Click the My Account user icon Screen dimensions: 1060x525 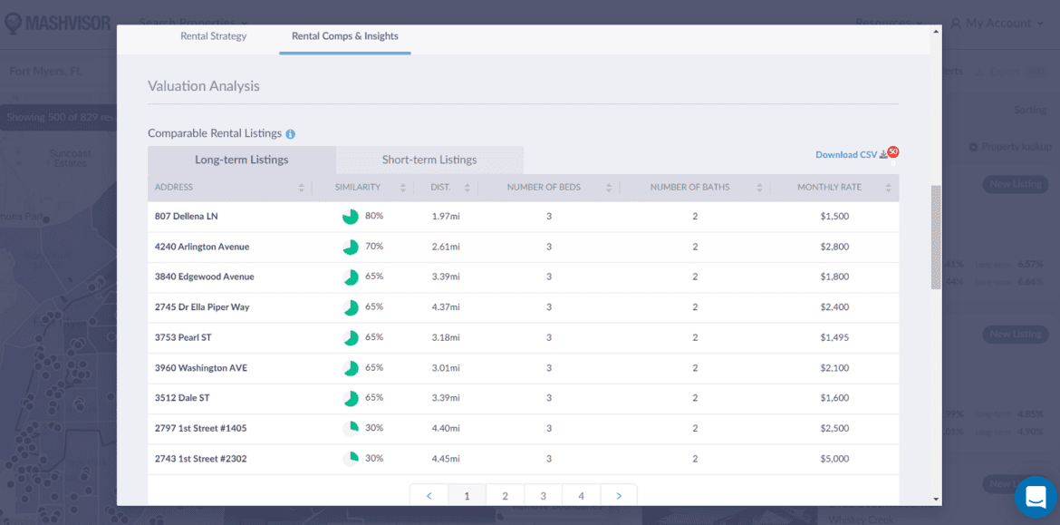point(956,23)
